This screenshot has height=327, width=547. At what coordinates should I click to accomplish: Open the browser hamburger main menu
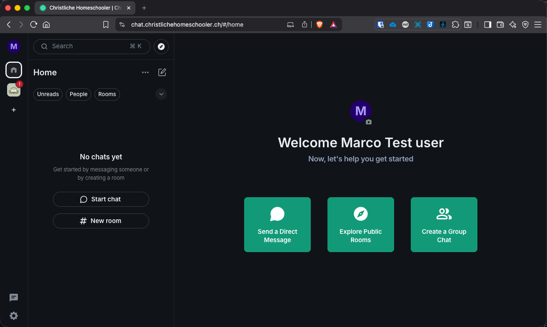click(538, 25)
